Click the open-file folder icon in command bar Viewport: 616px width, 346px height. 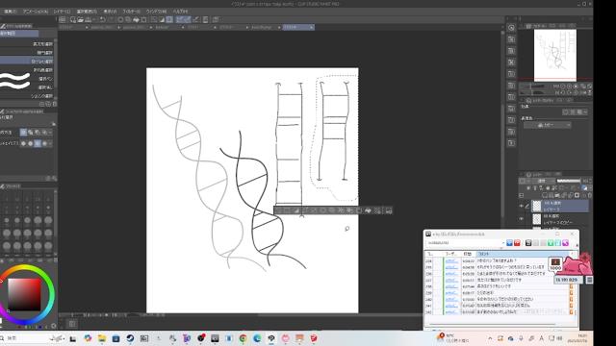[80, 19]
